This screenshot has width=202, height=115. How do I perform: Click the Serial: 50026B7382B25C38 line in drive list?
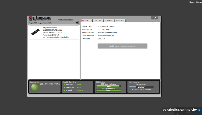tap(54, 33)
